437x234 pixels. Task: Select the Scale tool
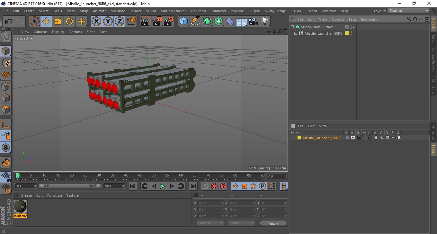58,22
